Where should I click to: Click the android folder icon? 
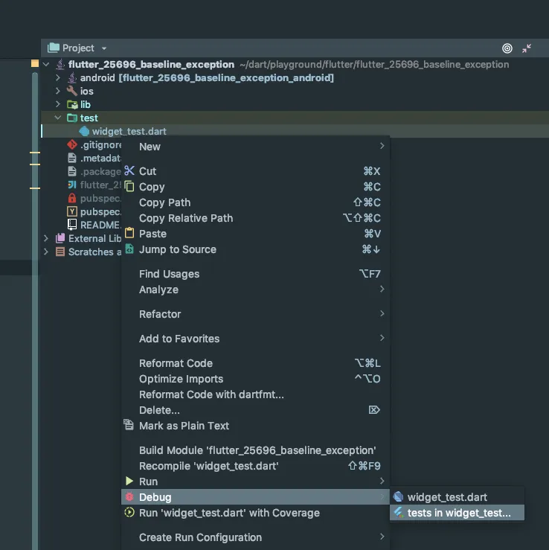pyautogui.click(x=72, y=77)
